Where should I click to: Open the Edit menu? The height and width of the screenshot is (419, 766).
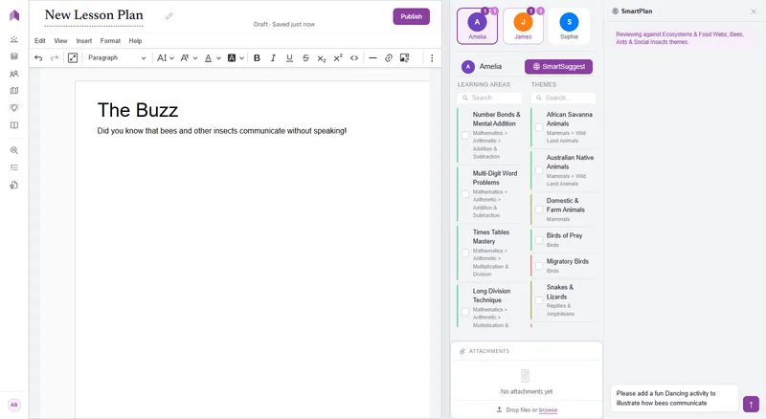pyautogui.click(x=40, y=41)
